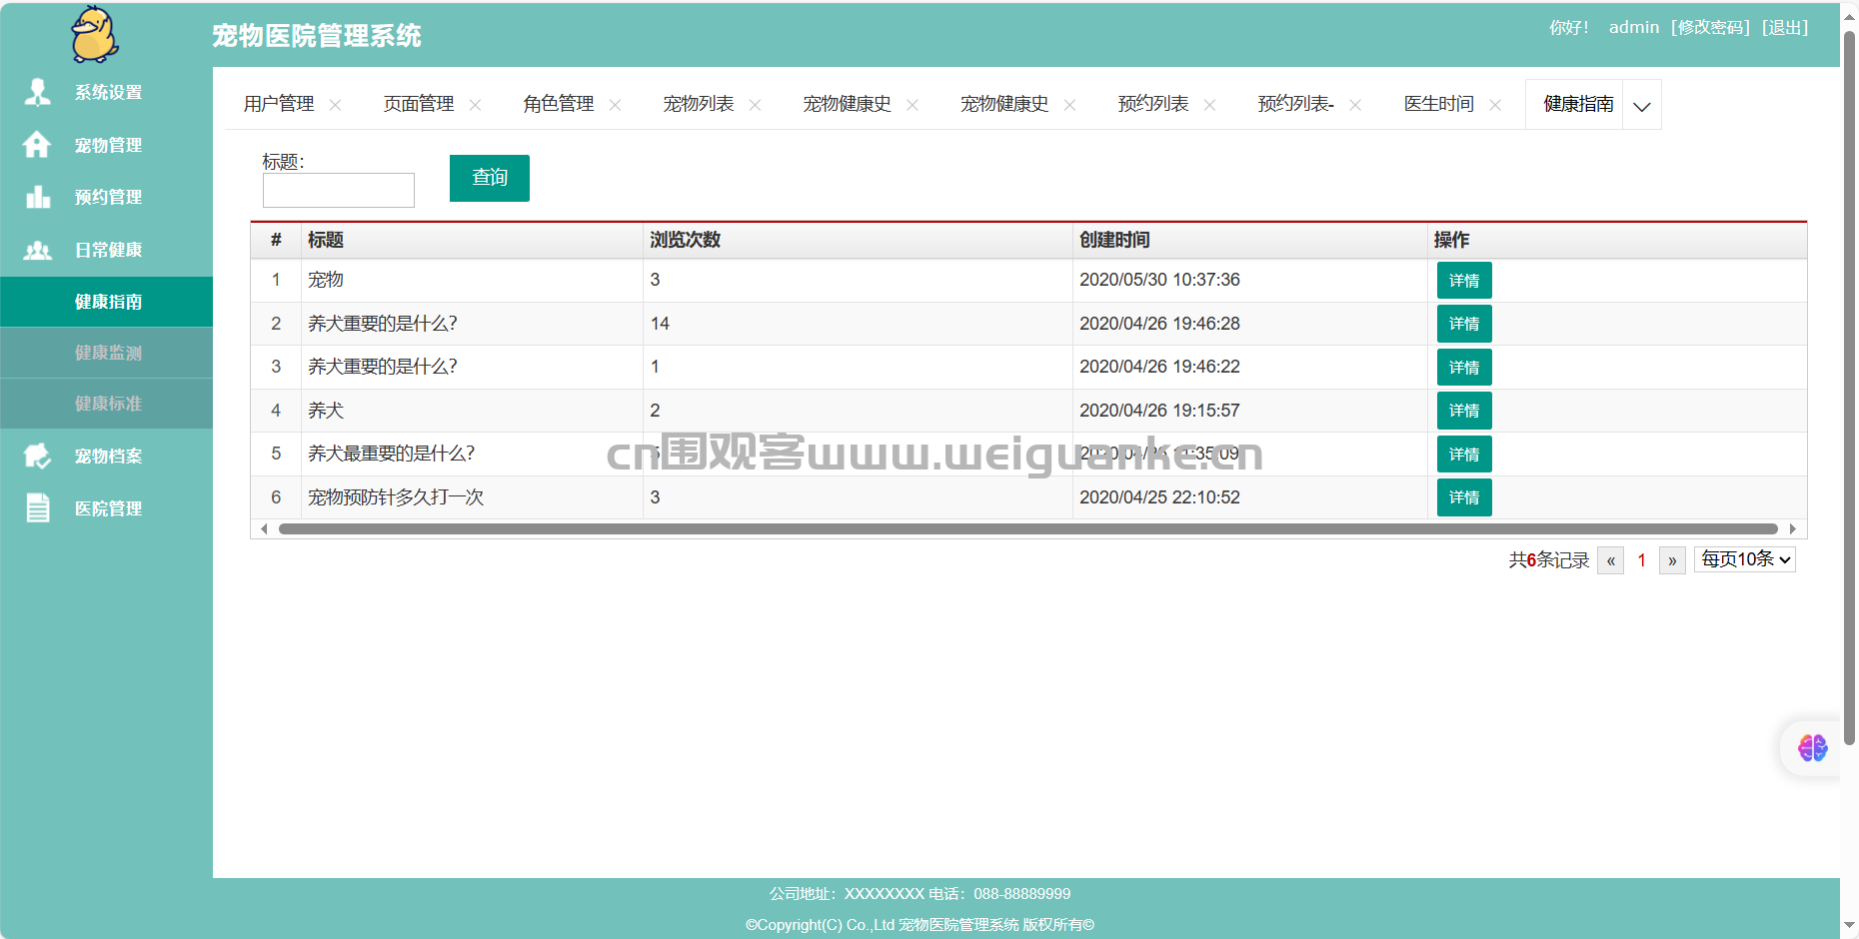The width and height of the screenshot is (1859, 939).
Task: Click the floating brain assistant icon
Action: coord(1812,747)
